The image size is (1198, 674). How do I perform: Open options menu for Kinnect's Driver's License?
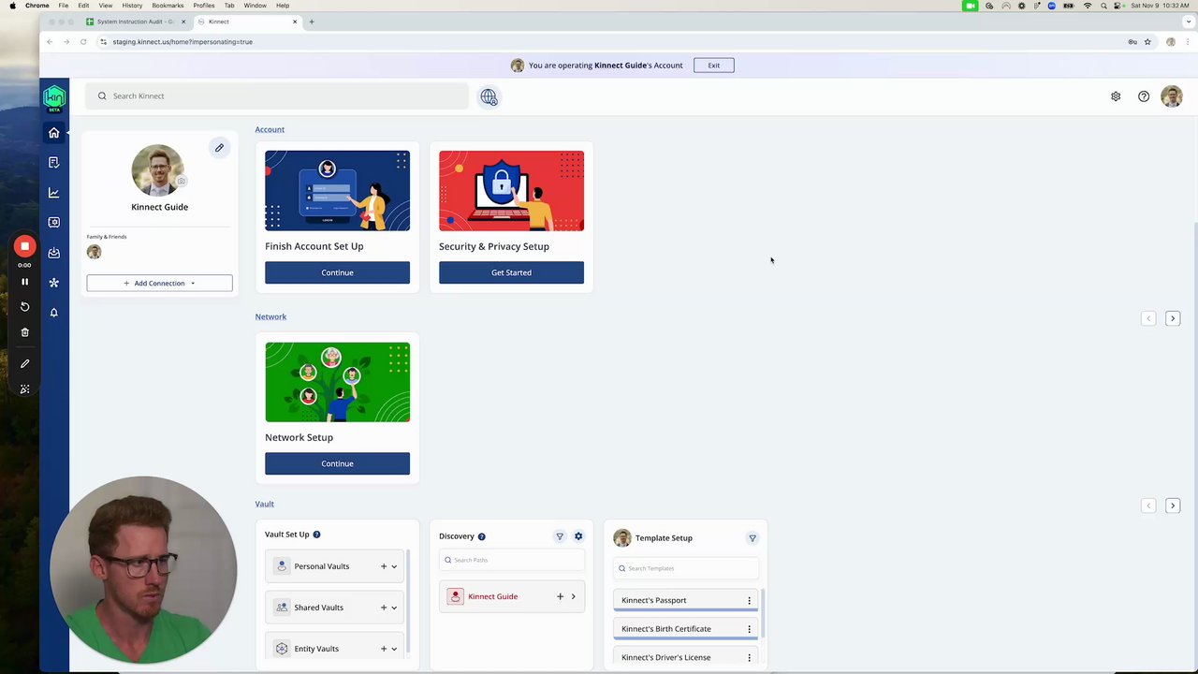(x=749, y=658)
